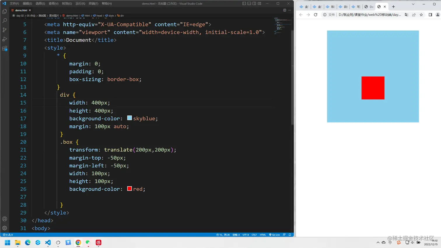Open the Windows Start menu

(x=8, y=242)
